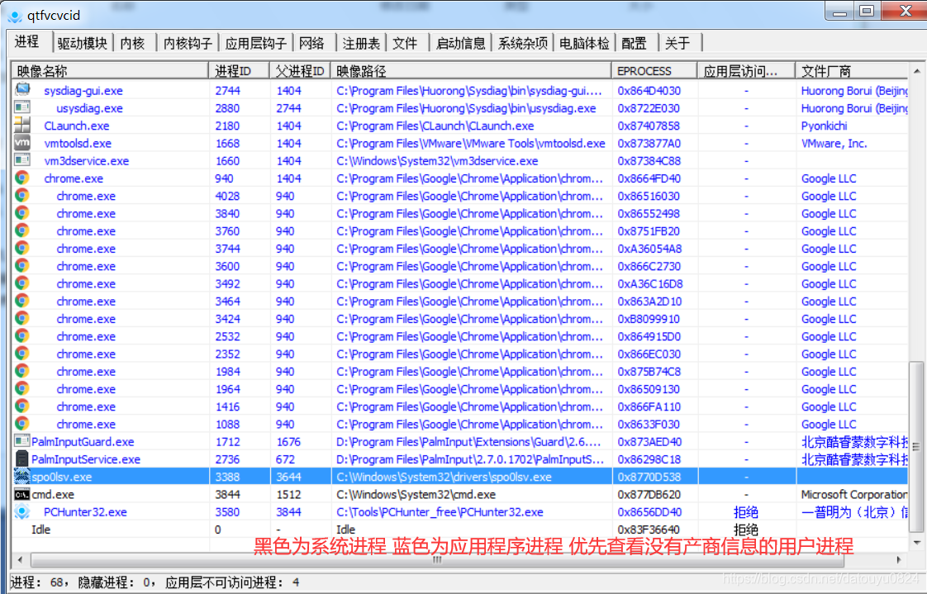Click vendor cell Microsoft Corporation
927x594 pixels.
pyautogui.click(x=853, y=495)
